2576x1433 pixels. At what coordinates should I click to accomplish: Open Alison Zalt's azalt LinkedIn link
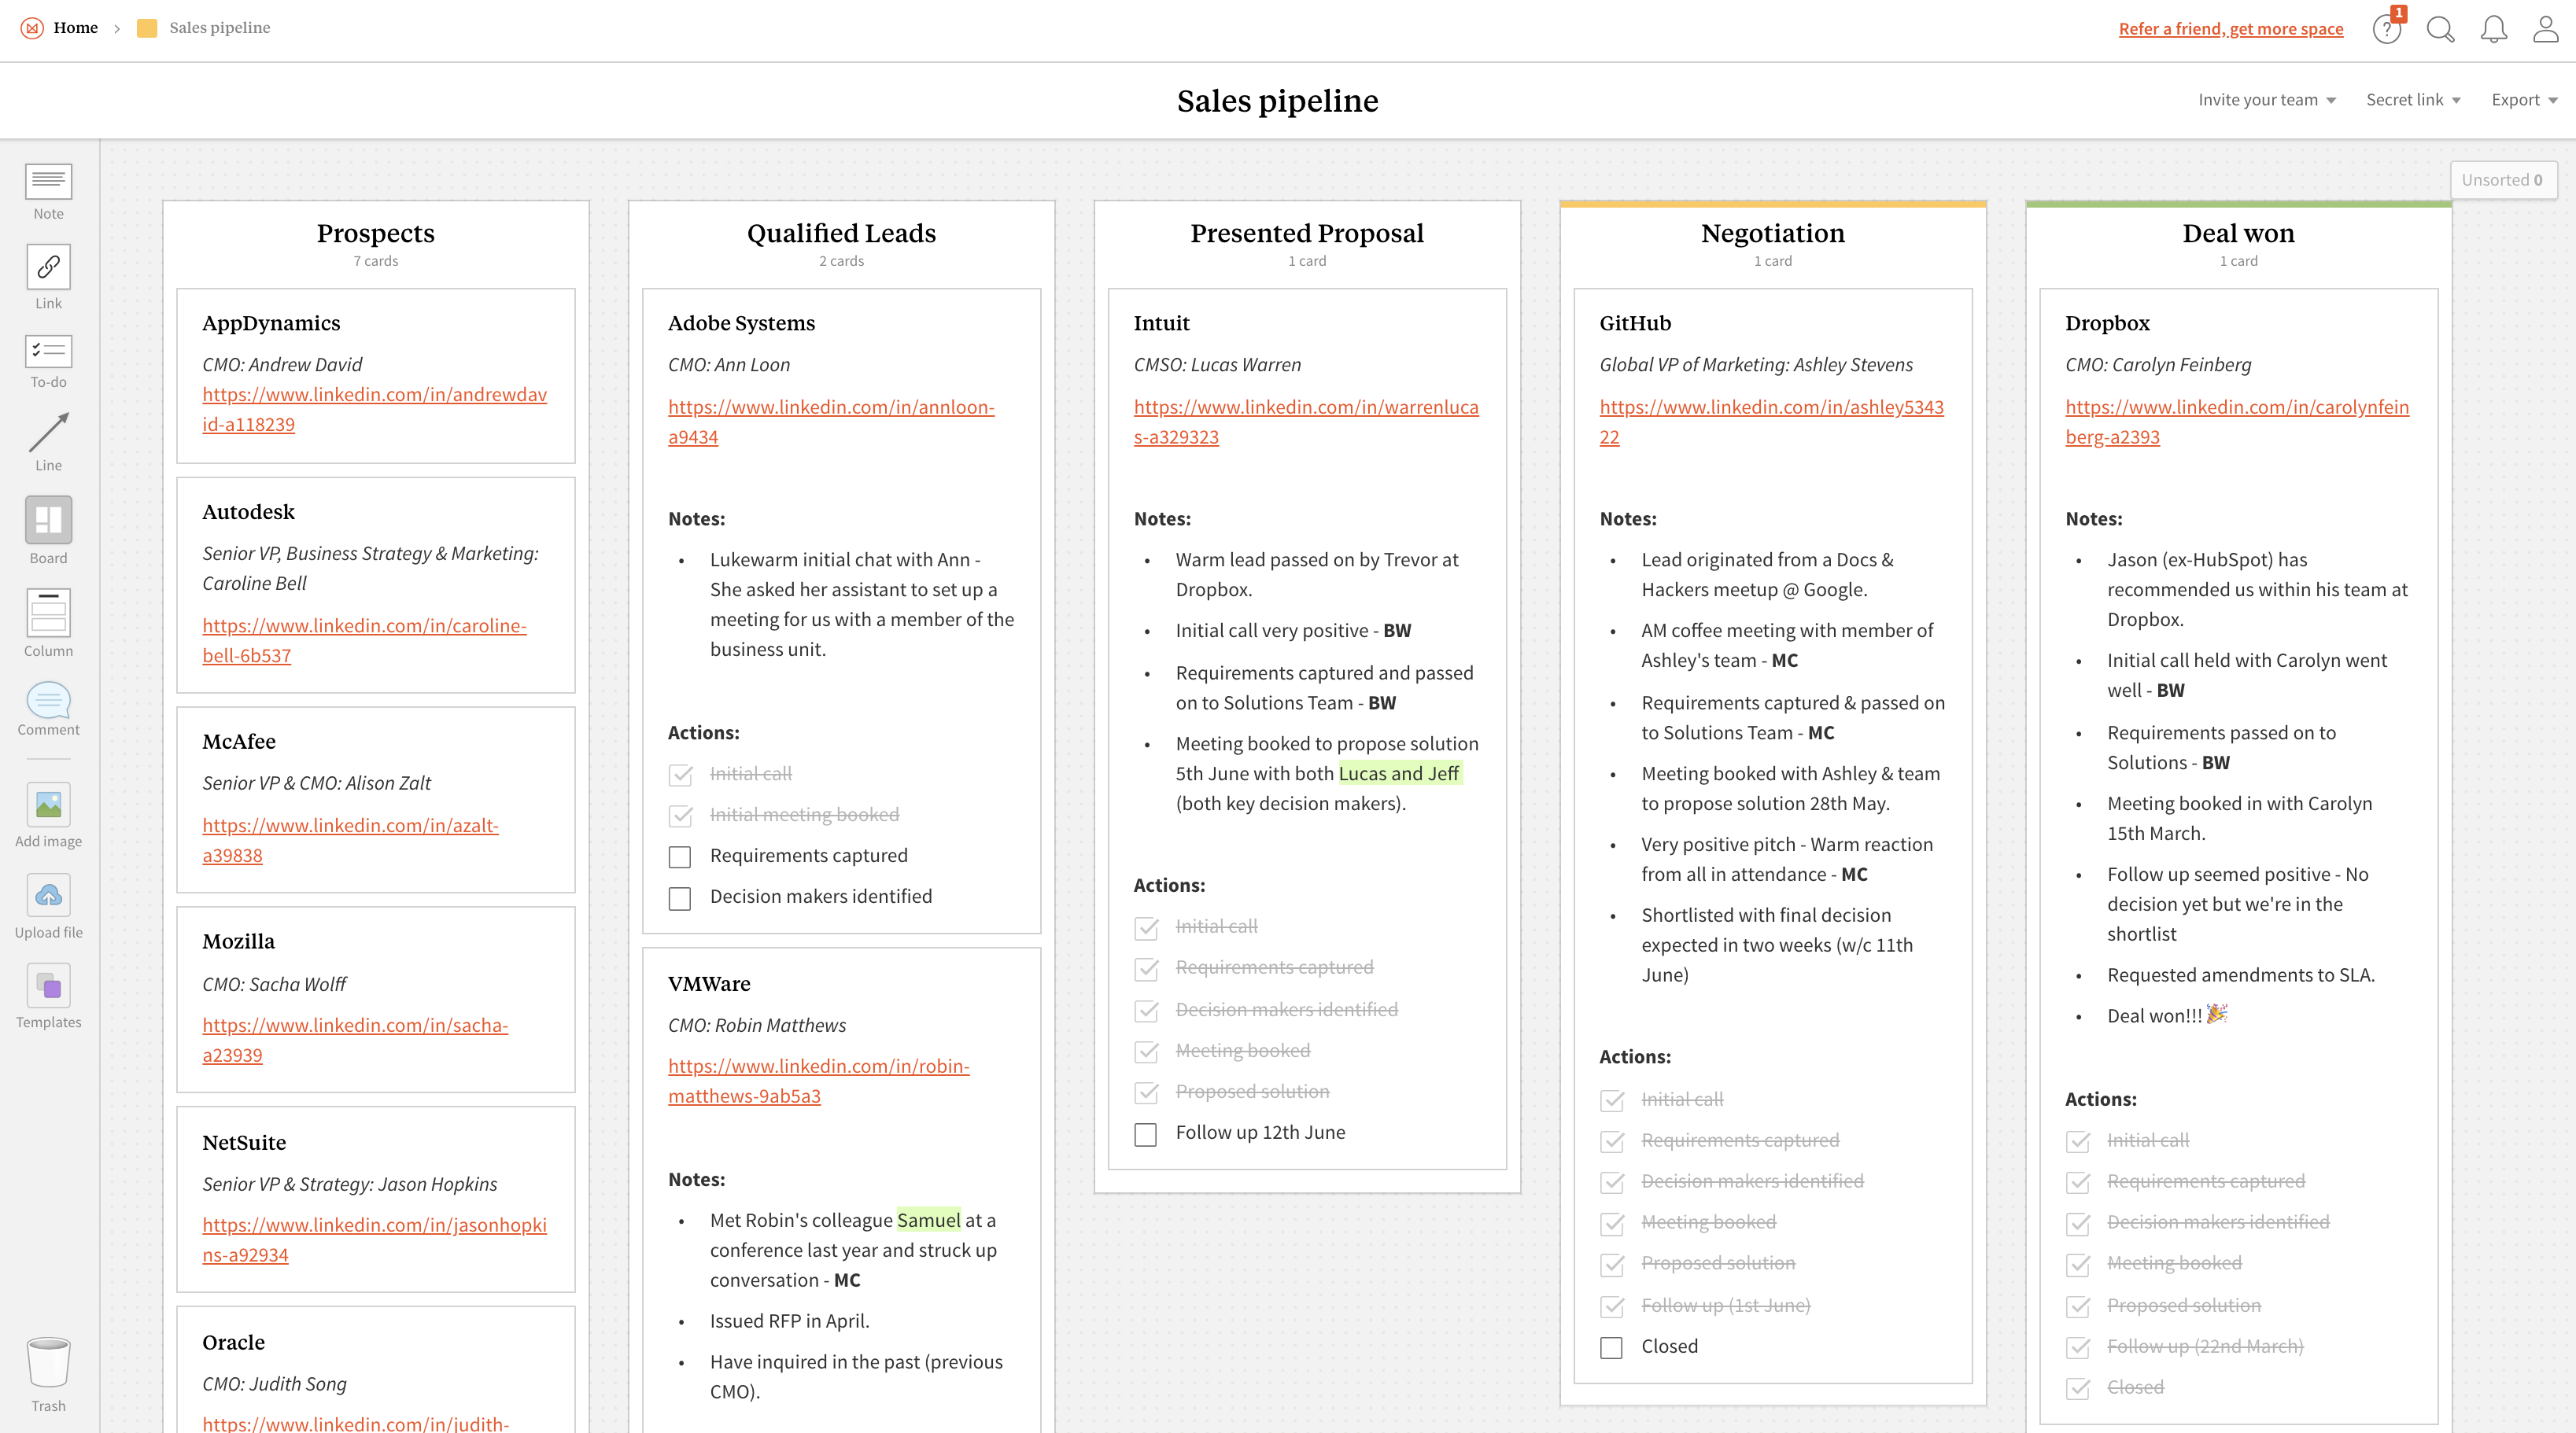pos(350,839)
